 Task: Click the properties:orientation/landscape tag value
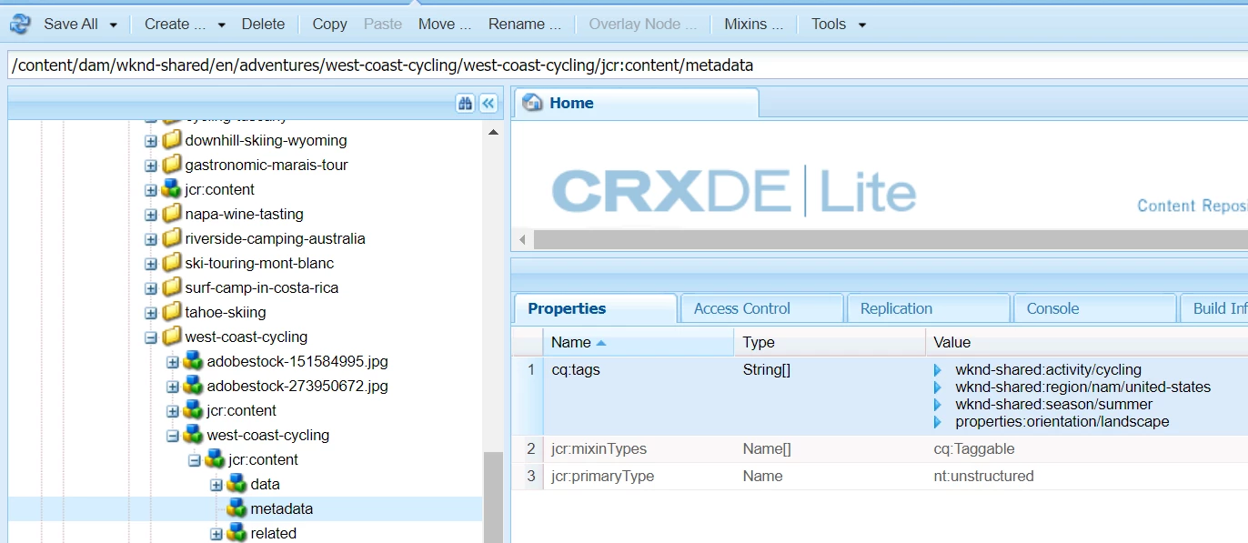click(1062, 422)
